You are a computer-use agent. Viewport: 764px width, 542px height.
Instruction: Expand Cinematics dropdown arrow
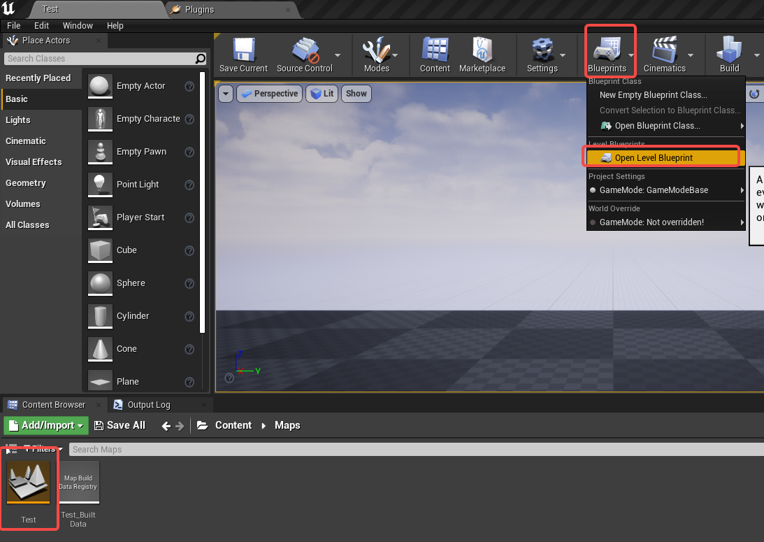(x=691, y=55)
